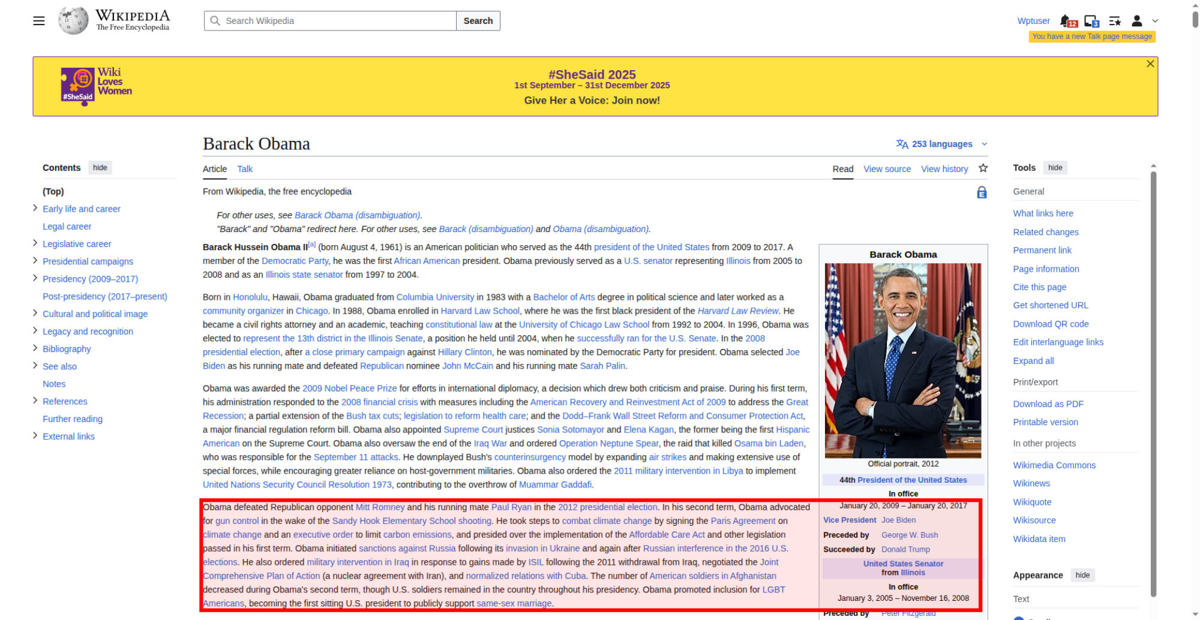Click the page protection padlock icon
This screenshot has height=620, width=1200.
point(982,192)
